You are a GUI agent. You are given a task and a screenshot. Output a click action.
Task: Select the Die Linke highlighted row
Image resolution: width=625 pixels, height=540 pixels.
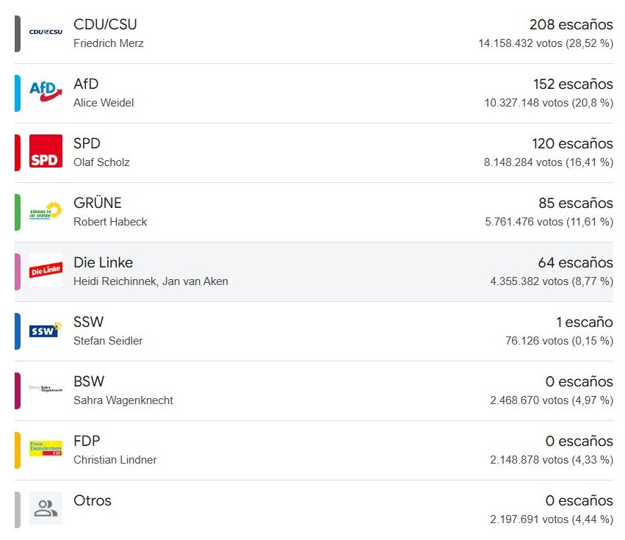314,272
